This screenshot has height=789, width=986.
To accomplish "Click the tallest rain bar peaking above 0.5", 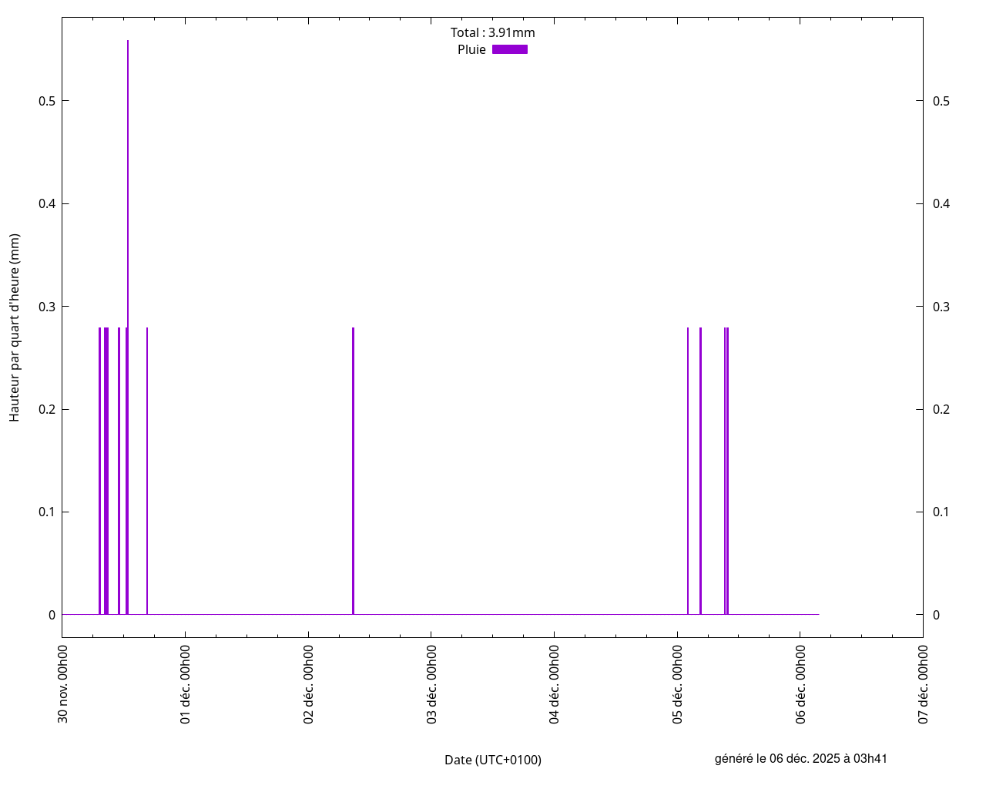I will click(128, 154).
